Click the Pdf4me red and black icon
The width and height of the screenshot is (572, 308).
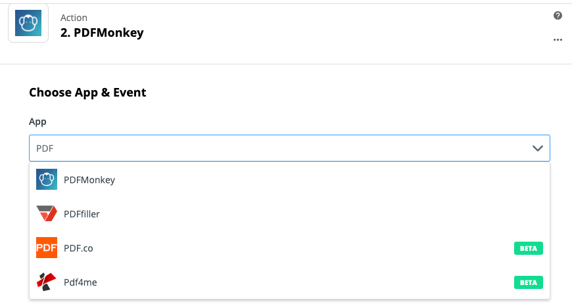point(46,282)
